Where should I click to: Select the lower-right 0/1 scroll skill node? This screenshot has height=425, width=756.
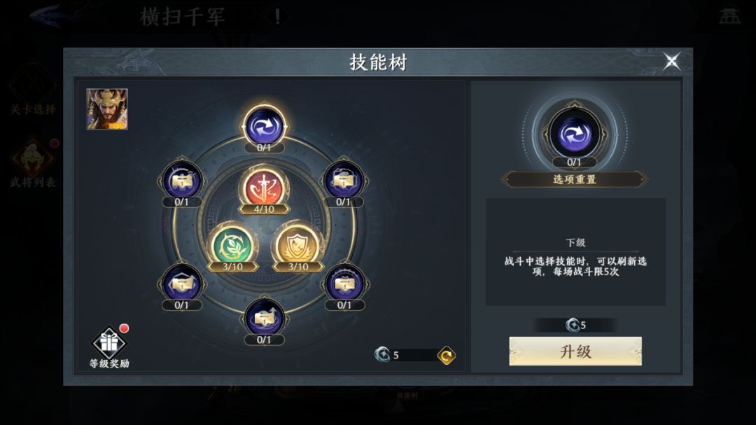(344, 285)
